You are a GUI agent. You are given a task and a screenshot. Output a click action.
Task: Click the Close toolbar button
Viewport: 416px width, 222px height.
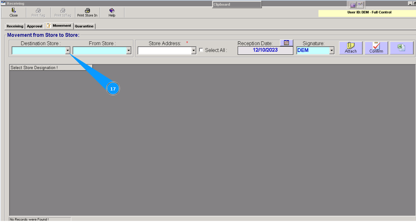point(14,13)
